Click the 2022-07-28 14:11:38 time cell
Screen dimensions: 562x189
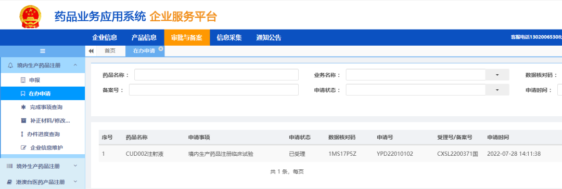coord(514,154)
